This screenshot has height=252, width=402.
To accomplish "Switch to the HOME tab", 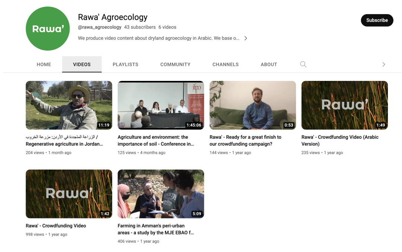I will (44, 64).
